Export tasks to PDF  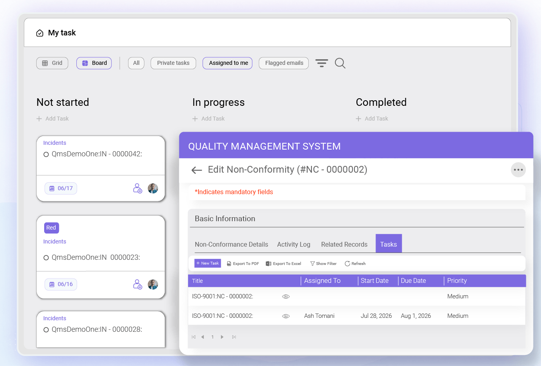click(243, 263)
